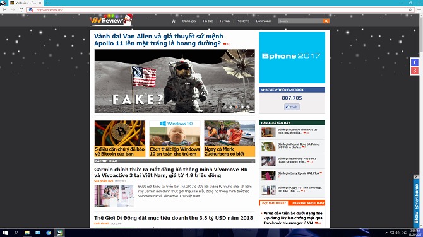423x237 pixels.
Task: Select highlighted slide dot 3
Action: click(236, 107)
